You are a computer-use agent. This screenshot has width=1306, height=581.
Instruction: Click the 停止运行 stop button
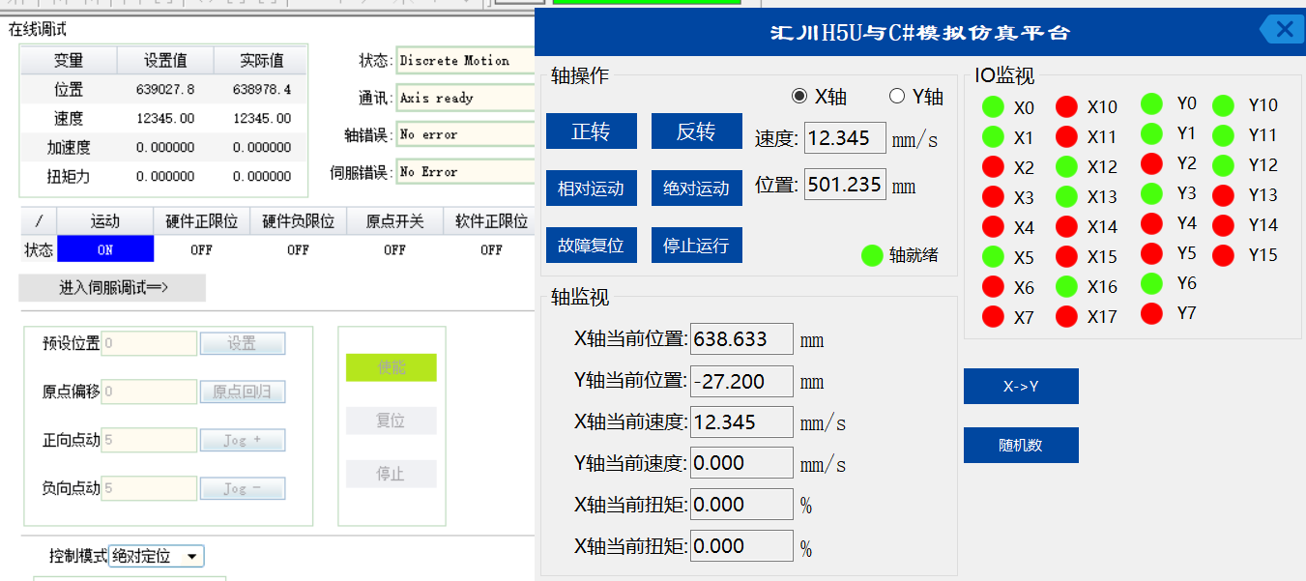coord(697,245)
